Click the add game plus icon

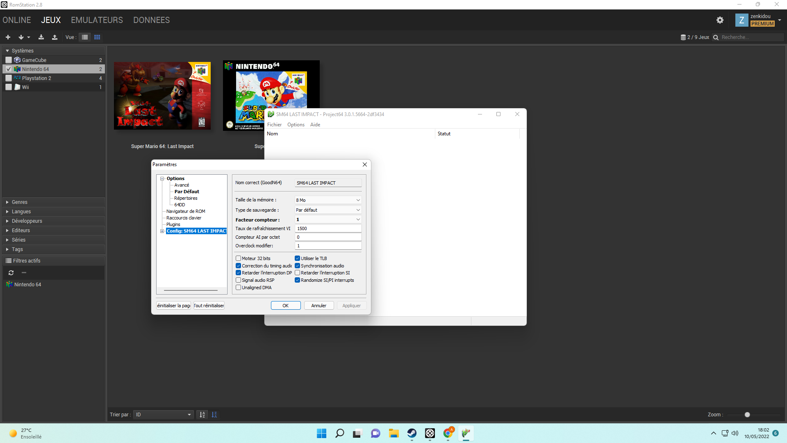(x=8, y=37)
